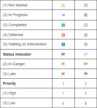Click the bold red High priority exclamation
The width and height of the screenshot is (97, 108).
click(86, 93)
